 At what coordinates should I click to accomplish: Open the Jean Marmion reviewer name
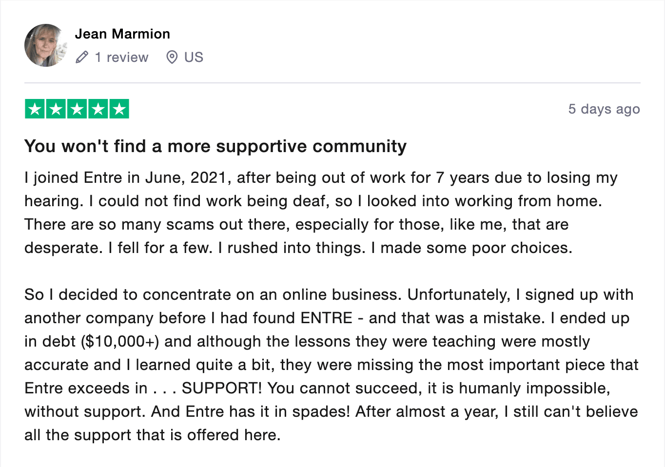[122, 34]
